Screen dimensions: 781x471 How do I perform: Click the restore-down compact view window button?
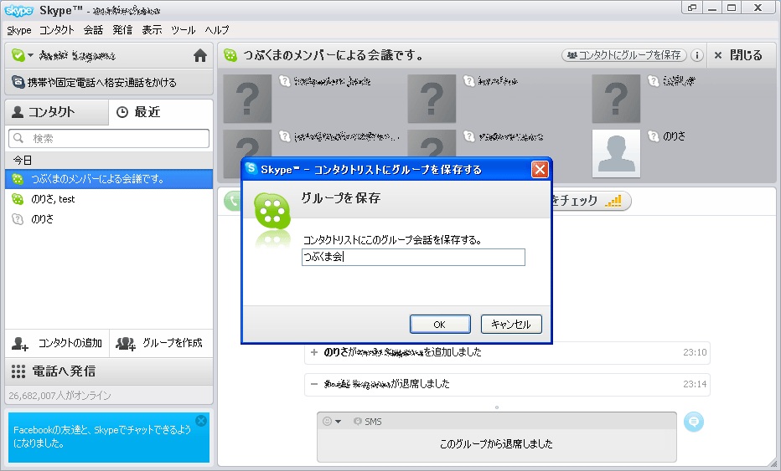692,8
